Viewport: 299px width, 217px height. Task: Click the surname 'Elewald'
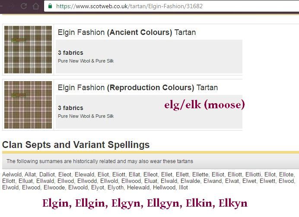pyautogui.click(x=85, y=175)
